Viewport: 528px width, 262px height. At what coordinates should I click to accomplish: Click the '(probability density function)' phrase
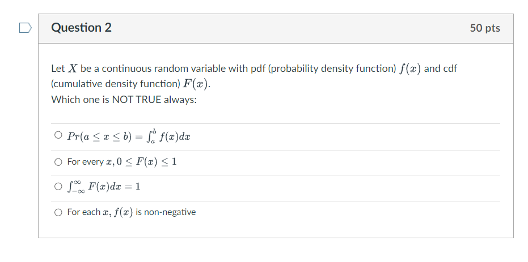[x=332, y=68]
